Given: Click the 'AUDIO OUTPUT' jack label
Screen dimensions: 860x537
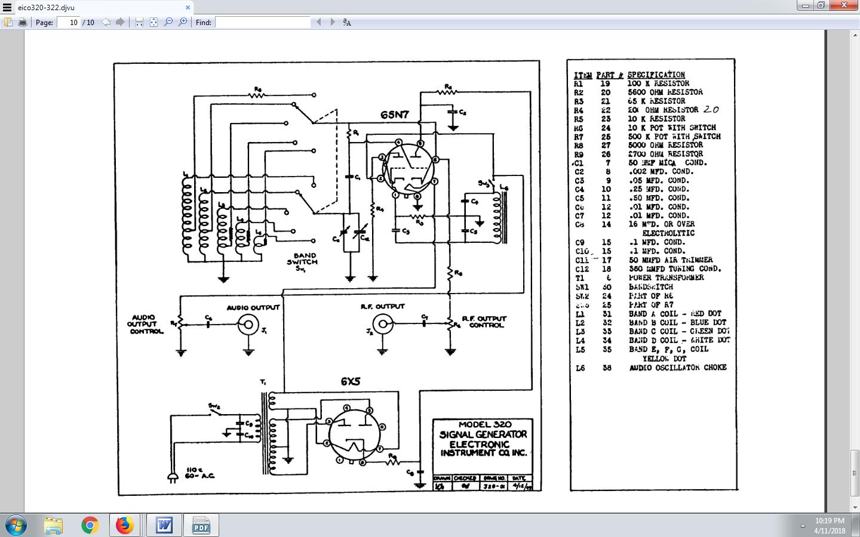Looking at the screenshot, I should pyautogui.click(x=253, y=307).
